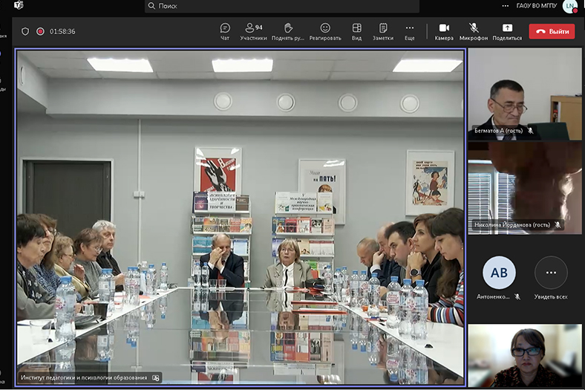Toggle the camera on
This screenshot has width=585, height=390.
pyautogui.click(x=444, y=30)
